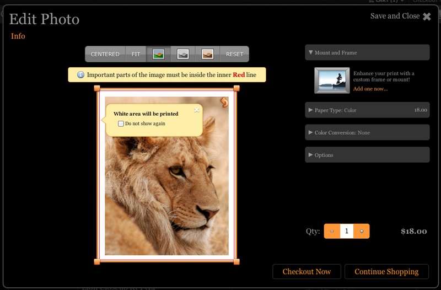Click the framed print preview thumbnail

tap(331, 80)
